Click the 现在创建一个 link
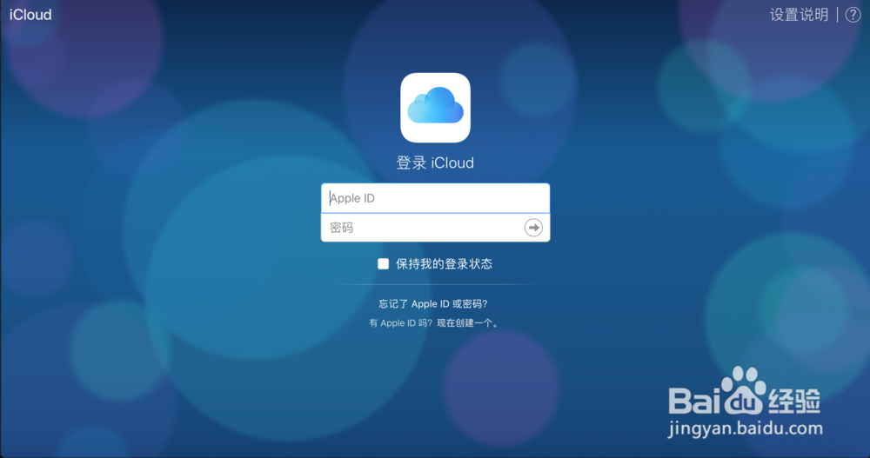Image resolution: width=870 pixels, height=458 pixels. pos(467,323)
